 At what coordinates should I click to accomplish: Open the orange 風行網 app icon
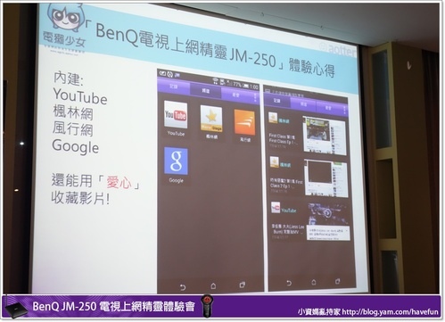[x=244, y=122]
